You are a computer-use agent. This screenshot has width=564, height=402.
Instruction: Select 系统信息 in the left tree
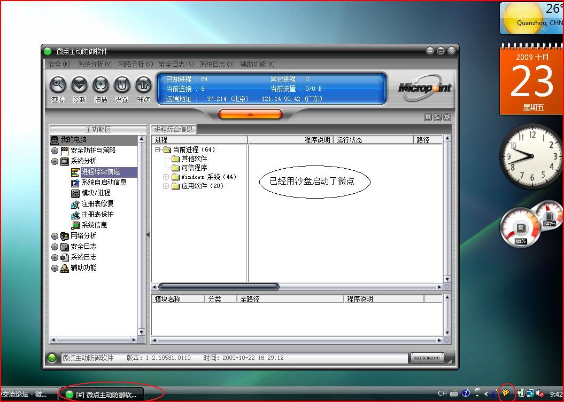coord(94,225)
